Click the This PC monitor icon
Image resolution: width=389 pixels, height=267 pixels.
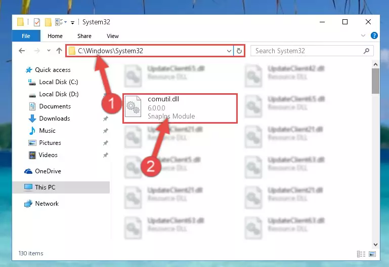[28, 187]
